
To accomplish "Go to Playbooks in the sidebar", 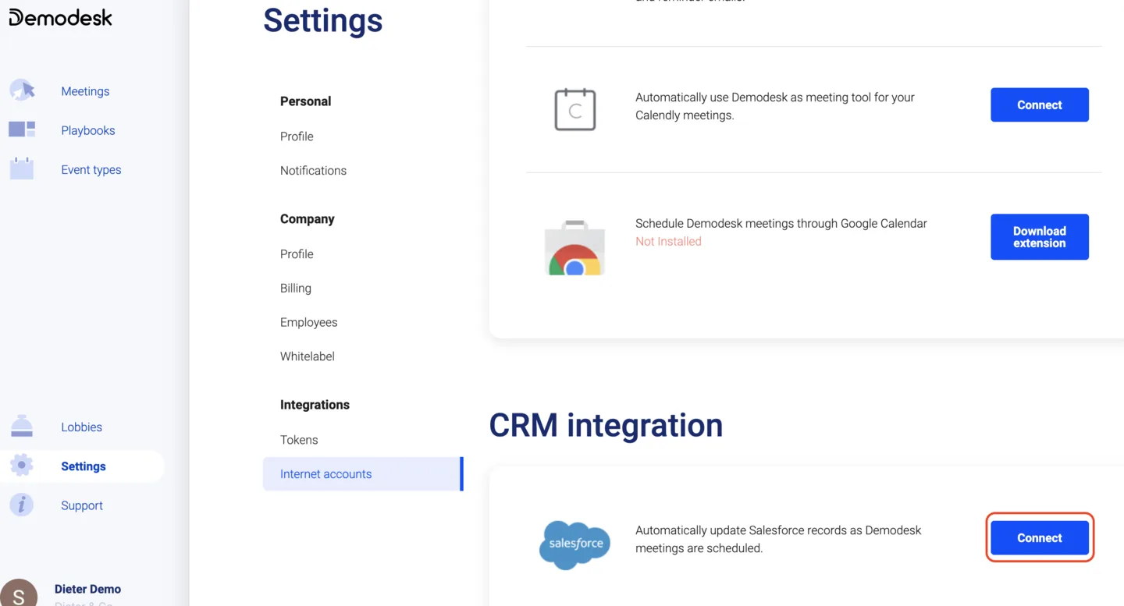I will point(88,130).
